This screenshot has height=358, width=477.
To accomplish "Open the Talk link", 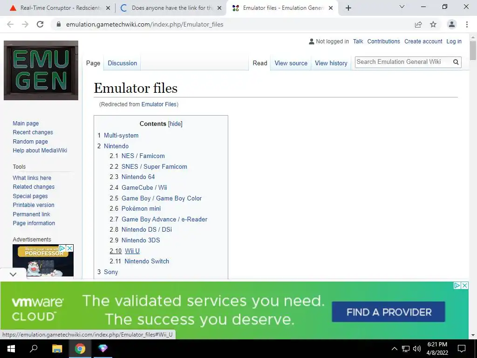I will [358, 41].
